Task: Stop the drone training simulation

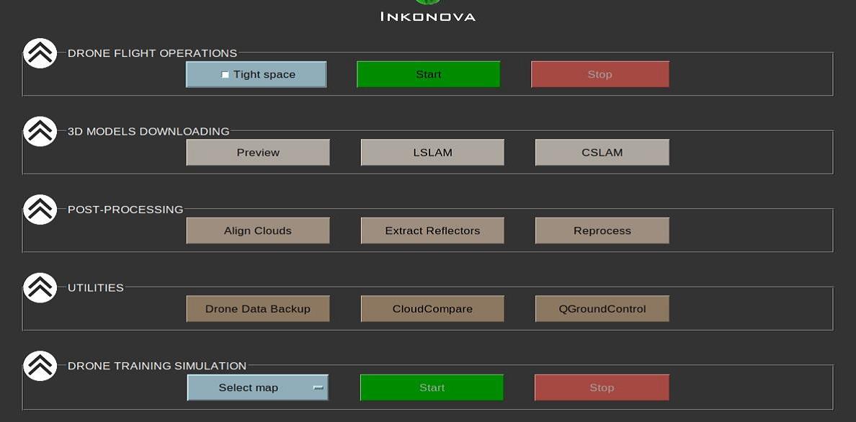Action: 602,387
